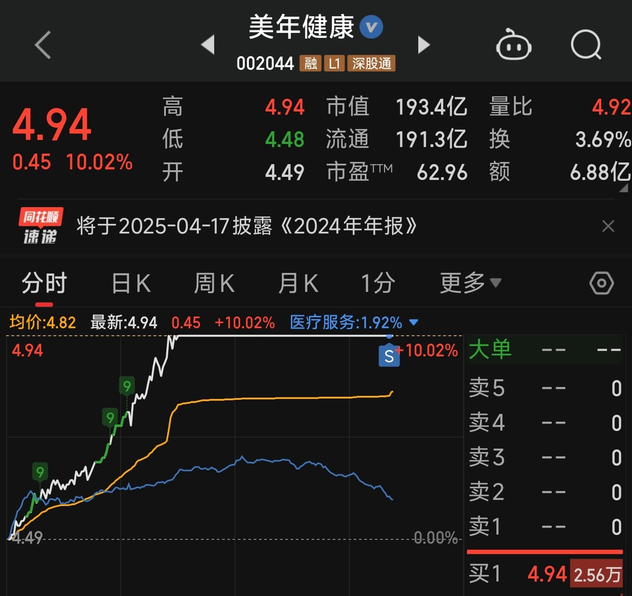
Task: Tap the 深股通 tag
Action: 371,64
